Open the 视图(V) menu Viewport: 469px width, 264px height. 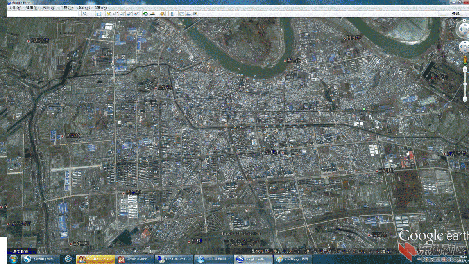click(x=49, y=7)
